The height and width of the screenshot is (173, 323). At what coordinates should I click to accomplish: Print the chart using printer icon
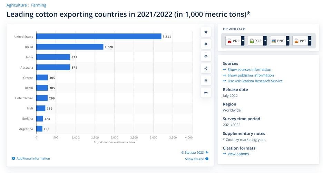[x=206, y=92]
